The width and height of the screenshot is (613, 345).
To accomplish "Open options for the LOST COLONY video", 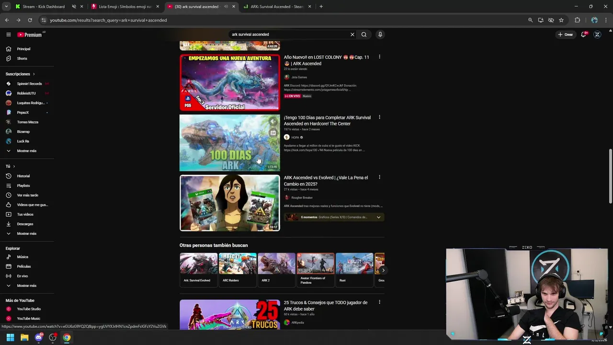I will click(379, 57).
